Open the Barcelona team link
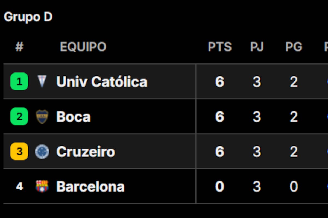 coord(90,186)
